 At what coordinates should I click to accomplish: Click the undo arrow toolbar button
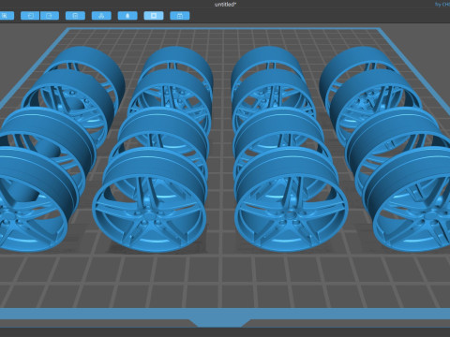click(x=30, y=16)
